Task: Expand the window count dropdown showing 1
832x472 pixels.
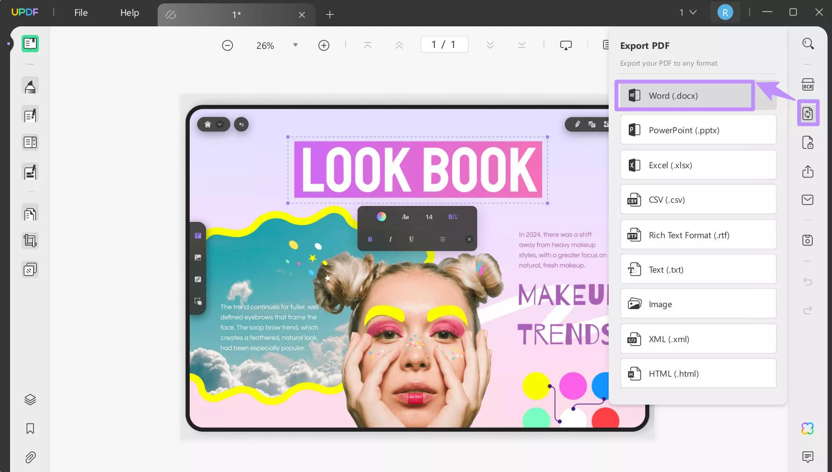Action: click(x=687, y=13)
